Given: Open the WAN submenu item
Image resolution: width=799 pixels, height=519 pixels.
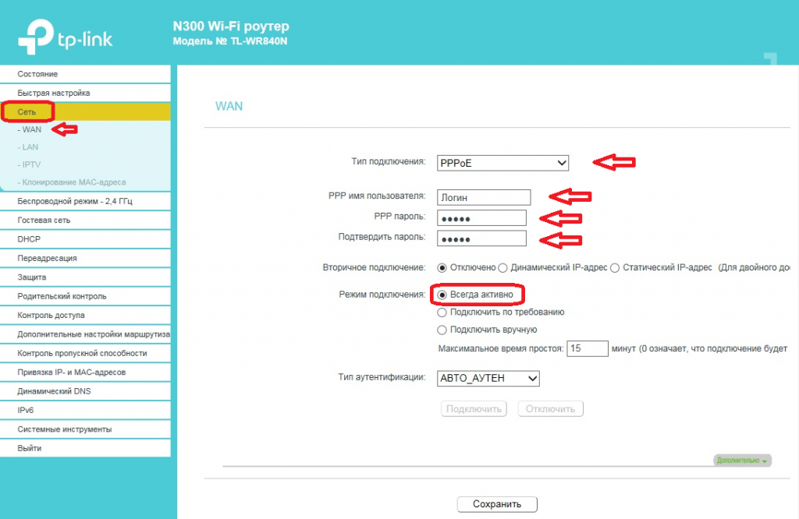Looking at the screenshot, I should click(30, 129).
